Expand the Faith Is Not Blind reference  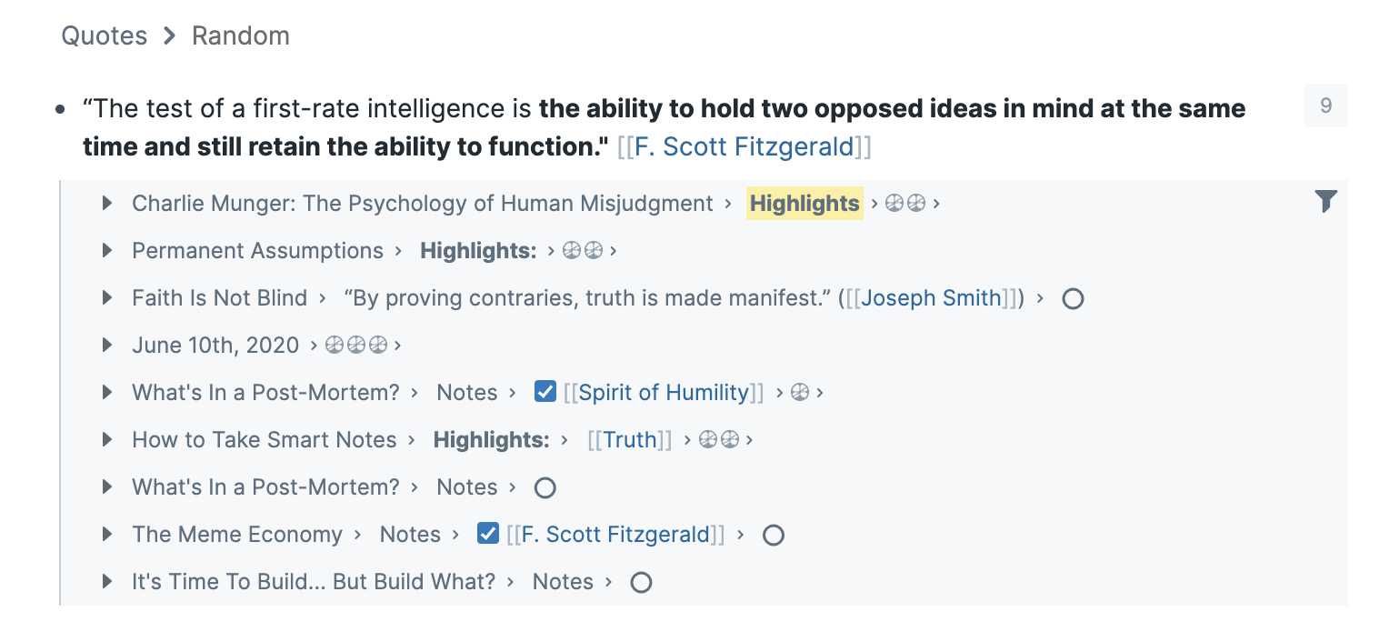107,297
